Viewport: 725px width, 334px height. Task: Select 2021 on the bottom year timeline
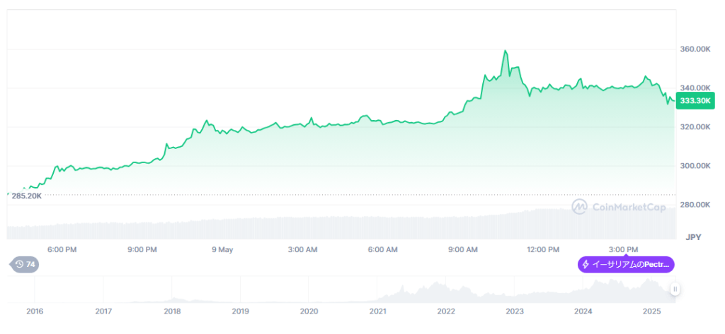coord(377,311)
